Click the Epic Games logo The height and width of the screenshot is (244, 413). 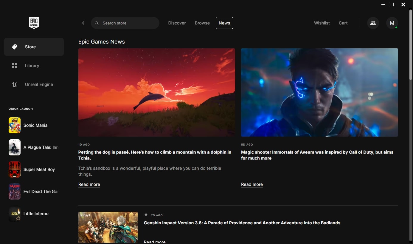click(34, 23)
